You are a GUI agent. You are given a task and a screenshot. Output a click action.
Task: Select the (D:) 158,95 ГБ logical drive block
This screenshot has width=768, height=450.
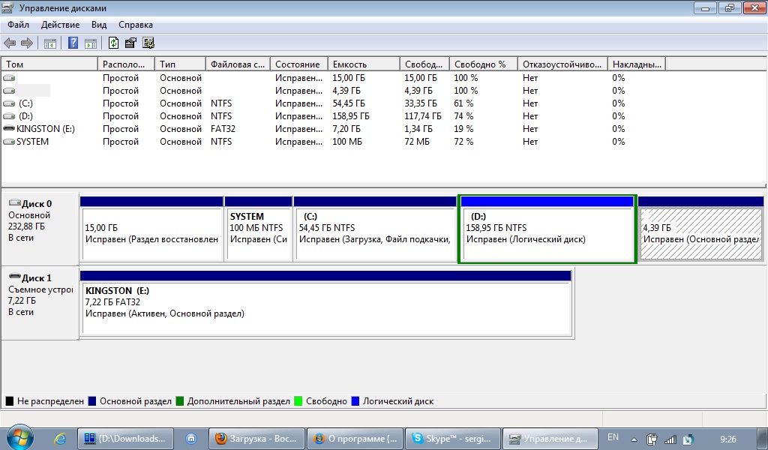pyautogui.click(x=547, y=229)
